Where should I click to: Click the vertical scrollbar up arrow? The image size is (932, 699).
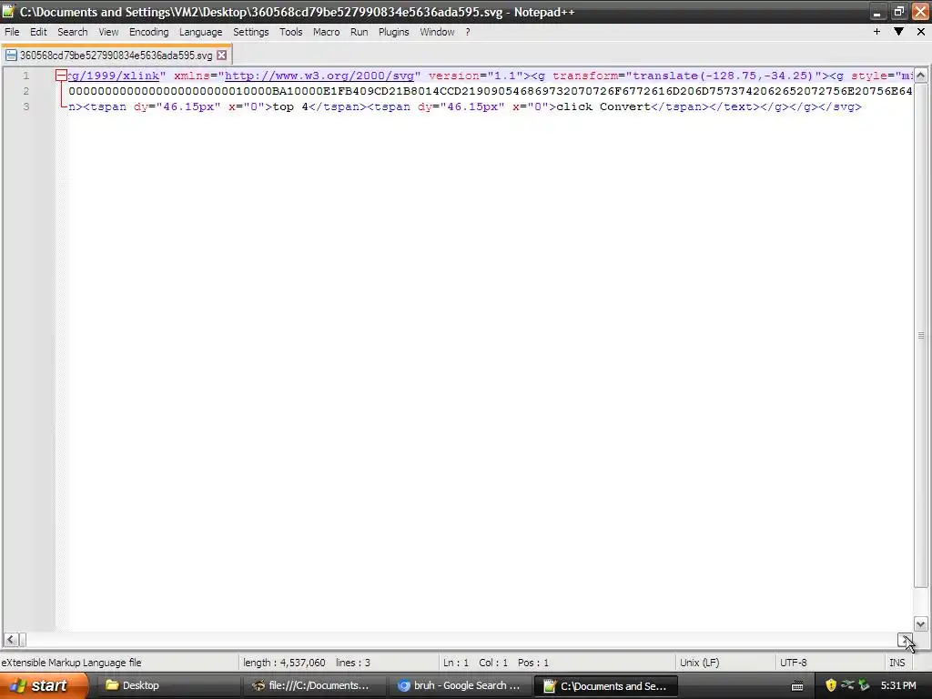pos(920,76)
